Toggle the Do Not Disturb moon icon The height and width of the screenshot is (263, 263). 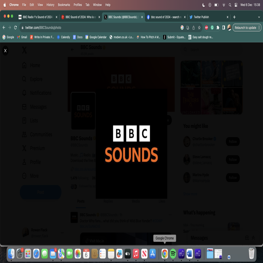pyautogui.click(x=204, y=5)
